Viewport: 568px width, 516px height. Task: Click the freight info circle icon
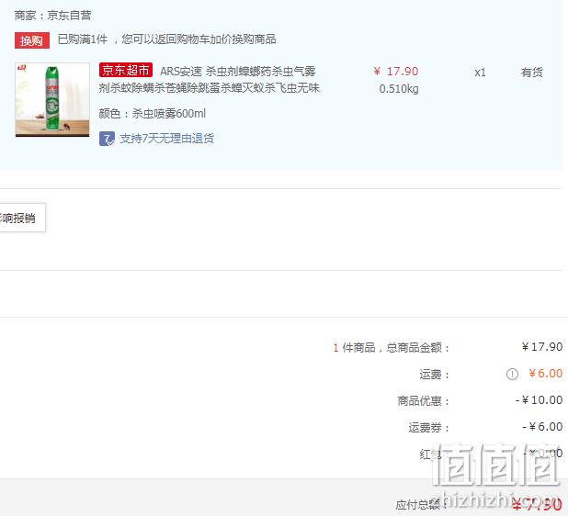(512, 374)
